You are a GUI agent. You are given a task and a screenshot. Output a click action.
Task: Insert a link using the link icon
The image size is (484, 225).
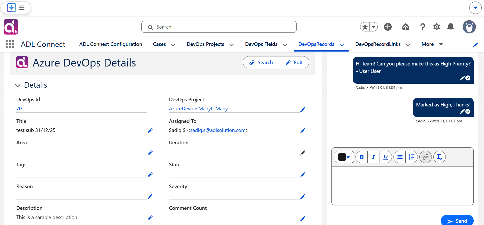tap(426, 157)
